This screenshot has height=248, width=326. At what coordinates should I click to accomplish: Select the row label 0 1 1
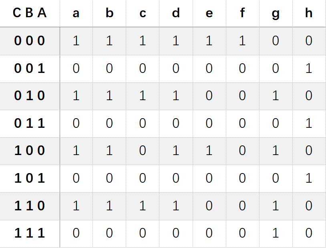tap(30, 123)
